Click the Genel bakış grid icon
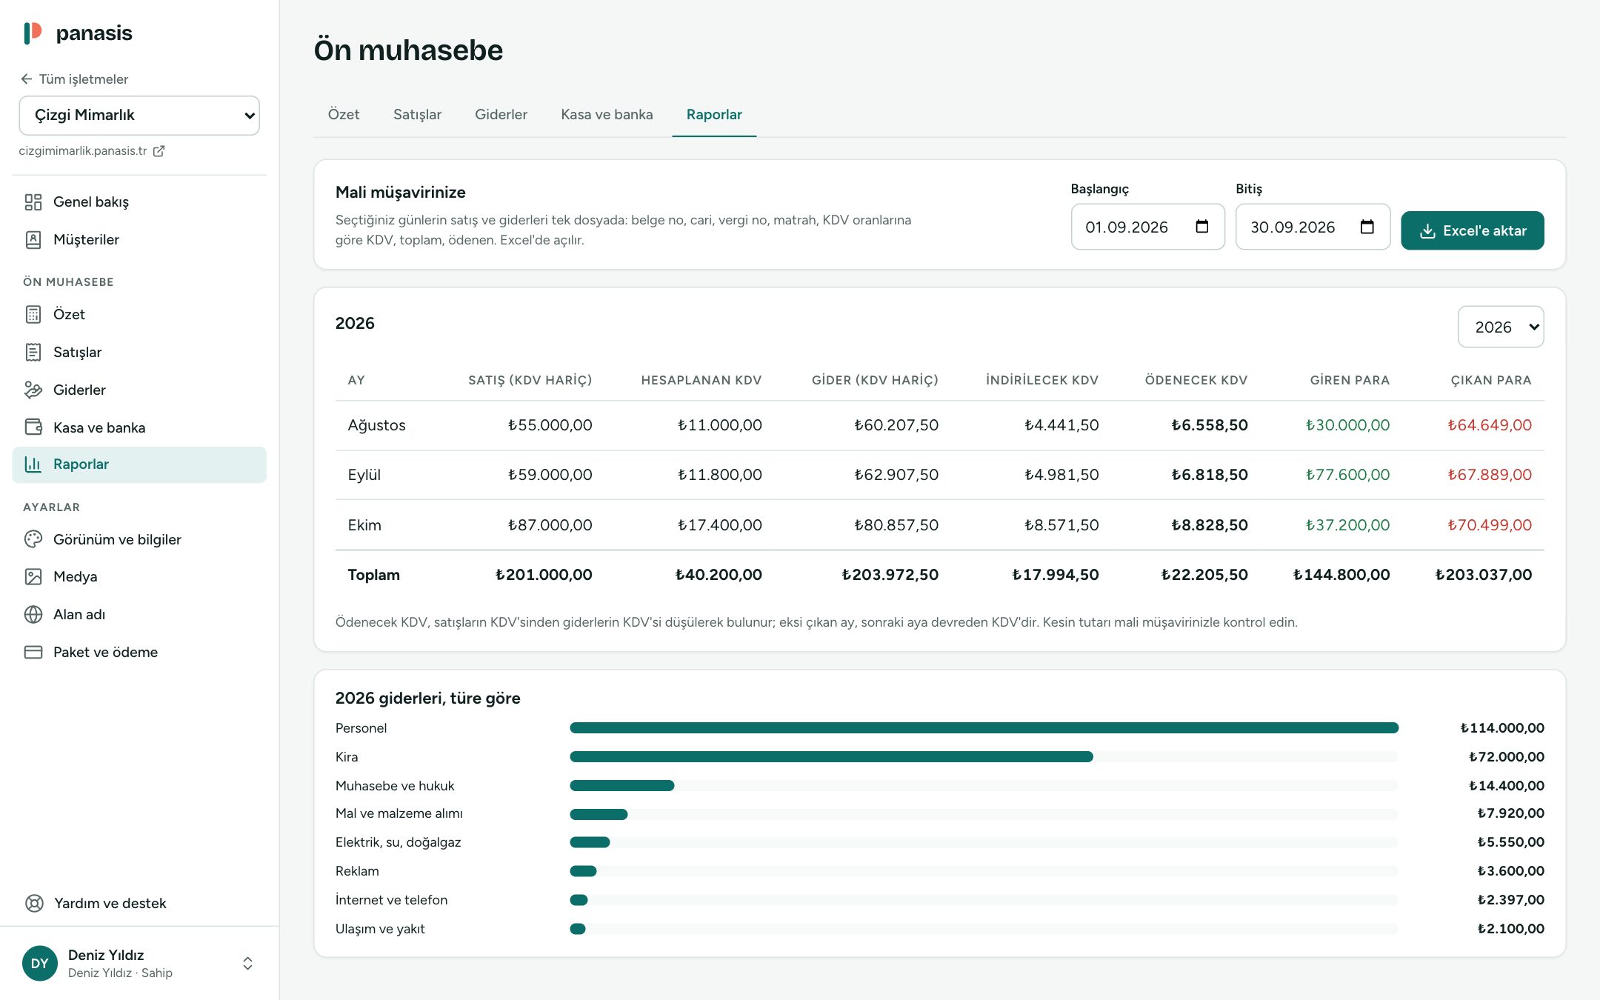This screenshot has height=1000, width=1600. coord(33,202)
